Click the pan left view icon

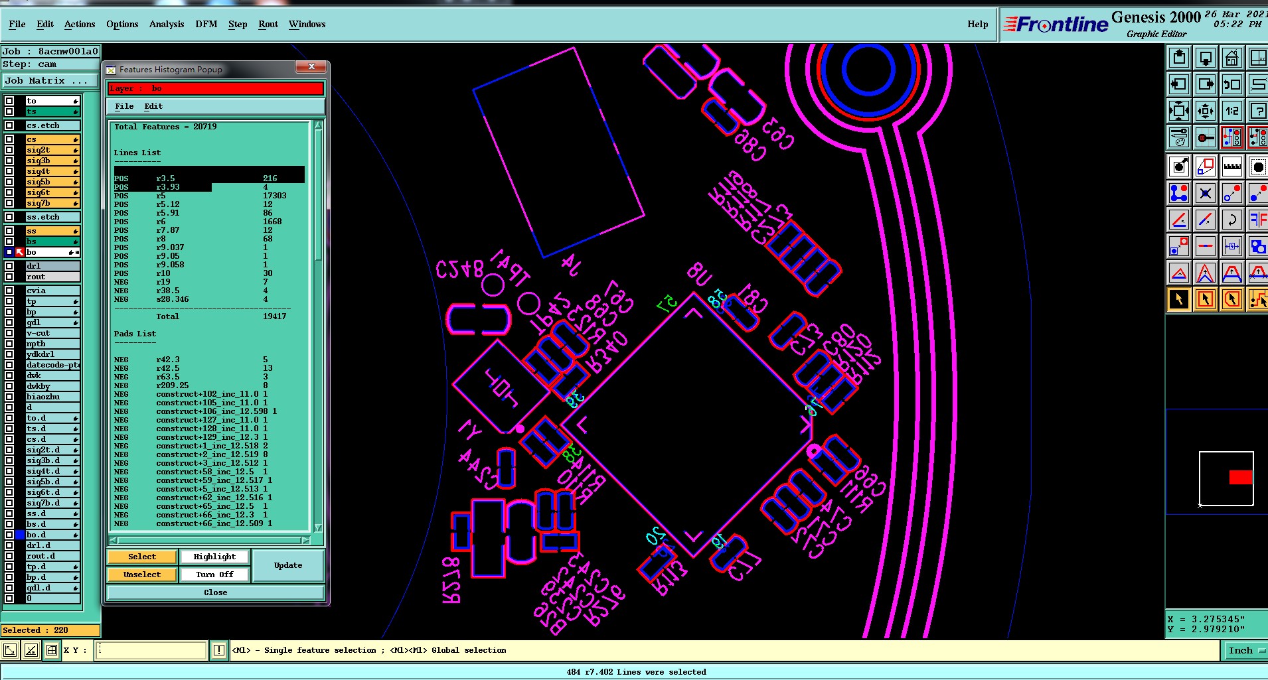click(1179, 84)
